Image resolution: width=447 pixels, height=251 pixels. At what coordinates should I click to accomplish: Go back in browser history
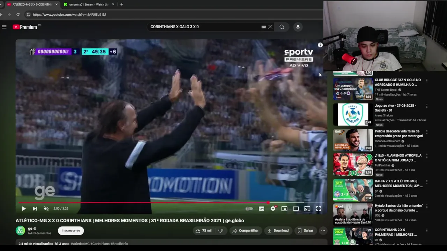1,15
